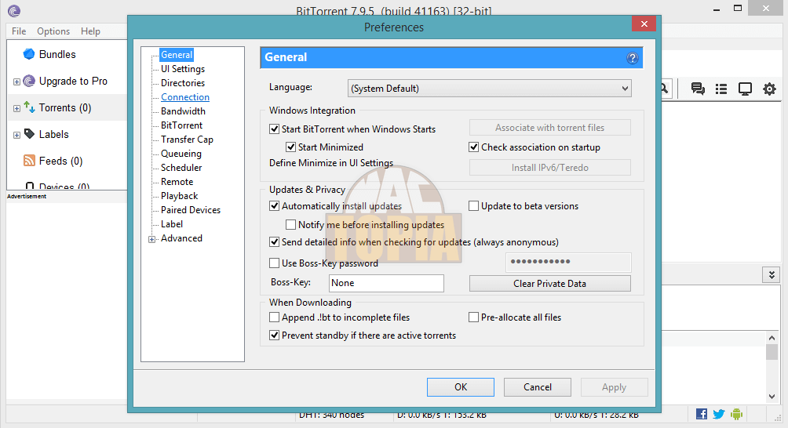788x428 pixels.
Task: Toggle Start Minimized checkbox
Action: 290,147
